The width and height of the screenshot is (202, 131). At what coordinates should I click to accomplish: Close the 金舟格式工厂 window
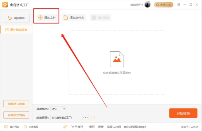tap(197, 5)
